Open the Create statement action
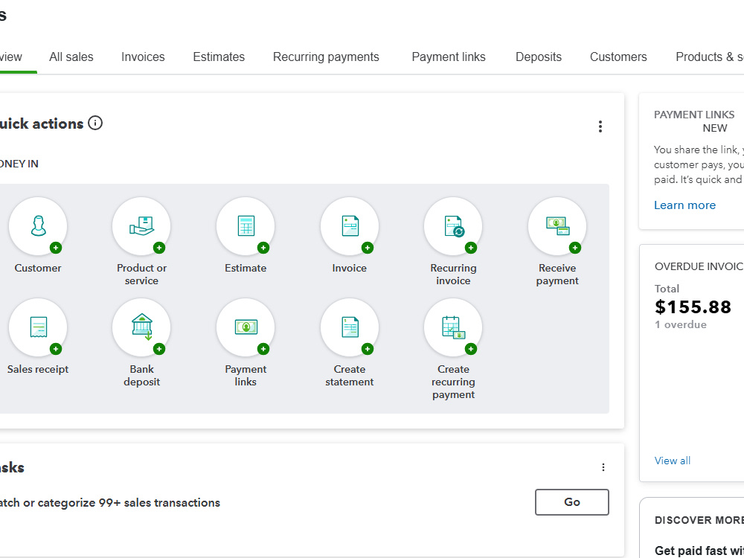Viewport: 744px width, 558px height. coord(350,327)
